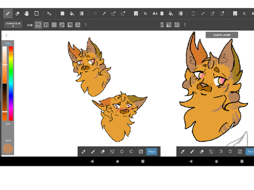The height and width of the screenshot is (190, 254).
Task: Toggle radial snap guide in second screenshot's snap row
Action: point(177,25)
